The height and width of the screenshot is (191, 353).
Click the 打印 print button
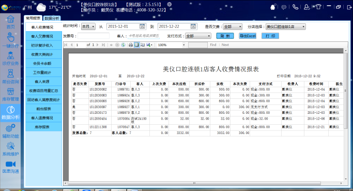(x=270, y=36)
